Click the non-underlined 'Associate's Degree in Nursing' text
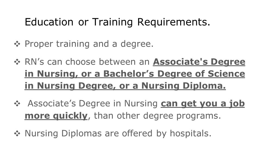Viewport: 261px width, 147px height. click(x=92, y=104)
